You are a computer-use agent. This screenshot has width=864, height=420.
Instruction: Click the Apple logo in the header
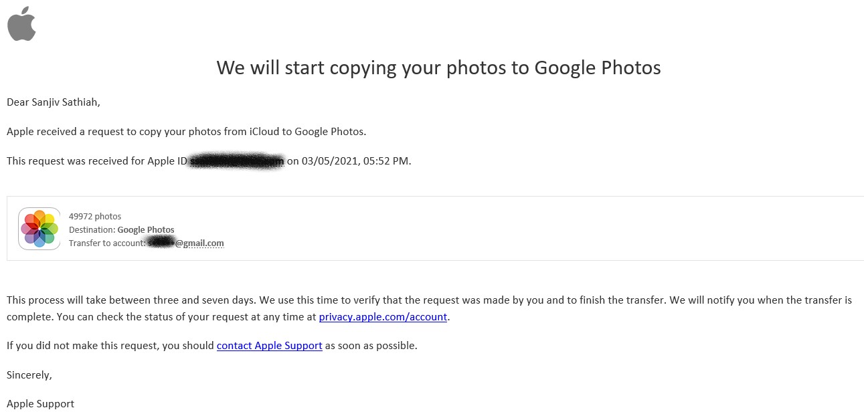click(x=21, y=23)
